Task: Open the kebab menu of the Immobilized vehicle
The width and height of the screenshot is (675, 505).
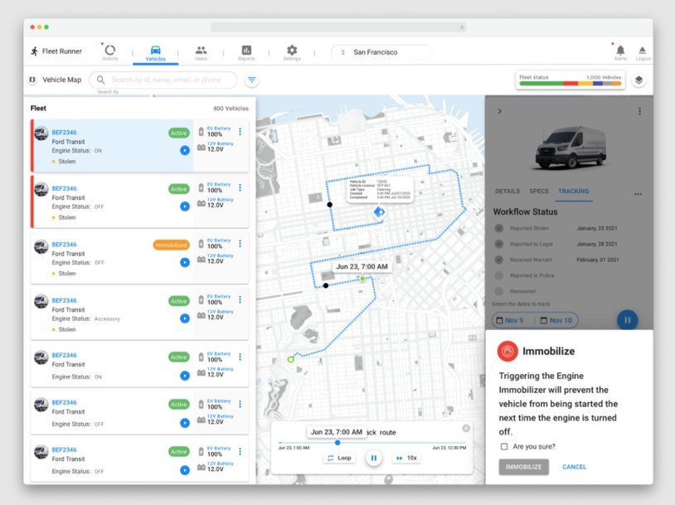Action: [x=240, y=244]
